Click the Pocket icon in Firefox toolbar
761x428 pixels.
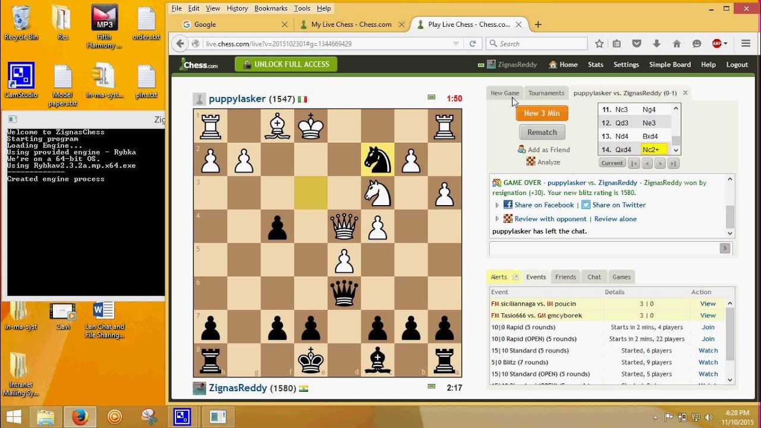(x=637, y=43)
